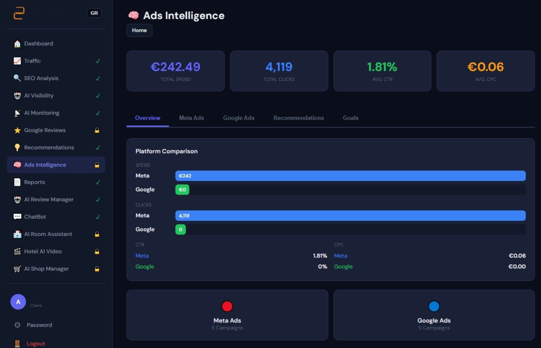Click the Password gear icon
The image size is (541, 348).
(17, 325)
